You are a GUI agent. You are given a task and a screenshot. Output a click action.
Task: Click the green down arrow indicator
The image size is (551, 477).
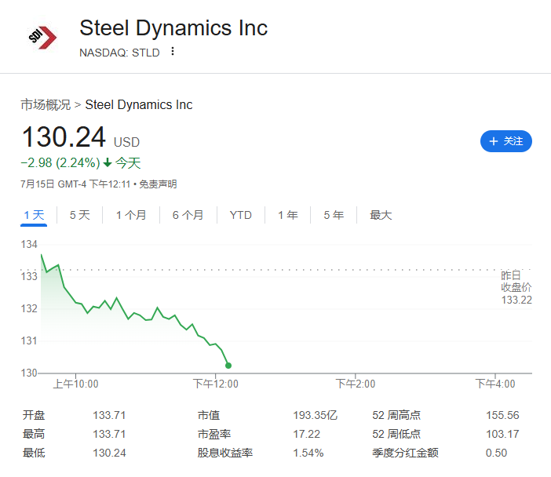(108, 162)
